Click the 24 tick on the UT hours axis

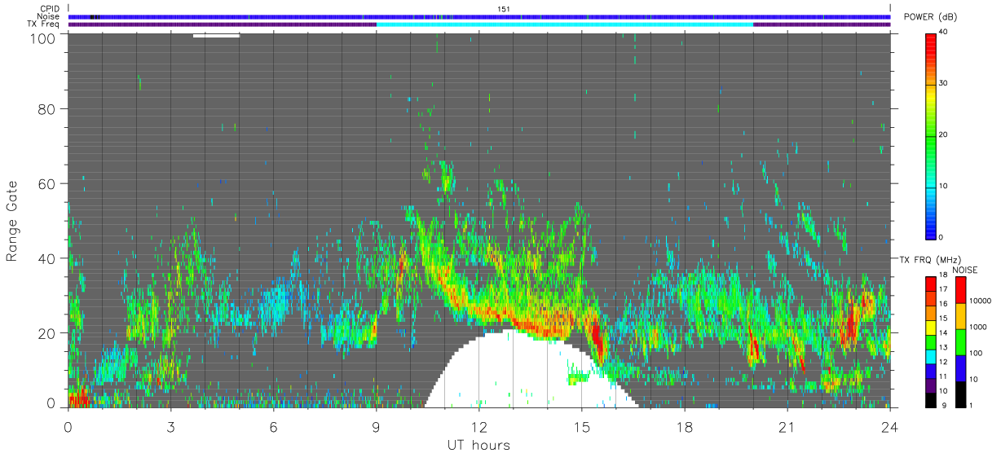tap(889, 426)
